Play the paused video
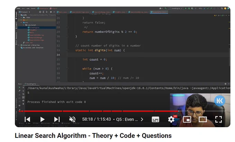The height and width of the screenshot is (142, 235). coord(43,119)
